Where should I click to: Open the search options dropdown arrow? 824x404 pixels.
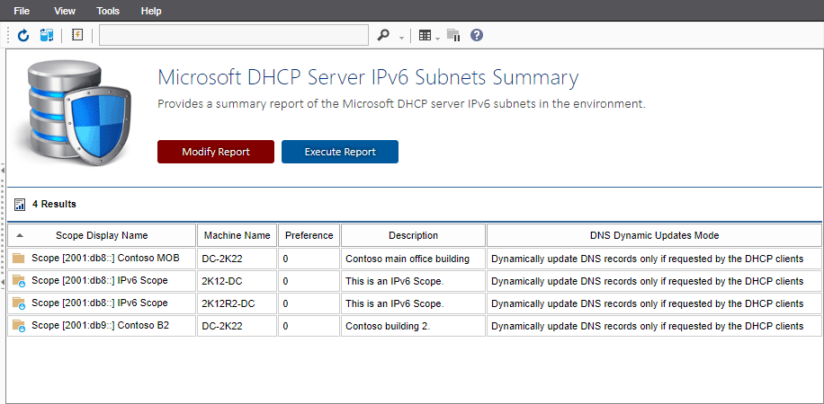click(x=401, y=37)
